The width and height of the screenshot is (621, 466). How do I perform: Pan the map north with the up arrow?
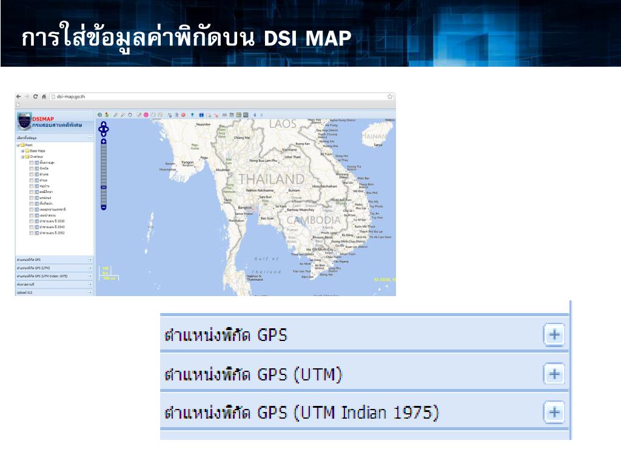pos(103,124)
